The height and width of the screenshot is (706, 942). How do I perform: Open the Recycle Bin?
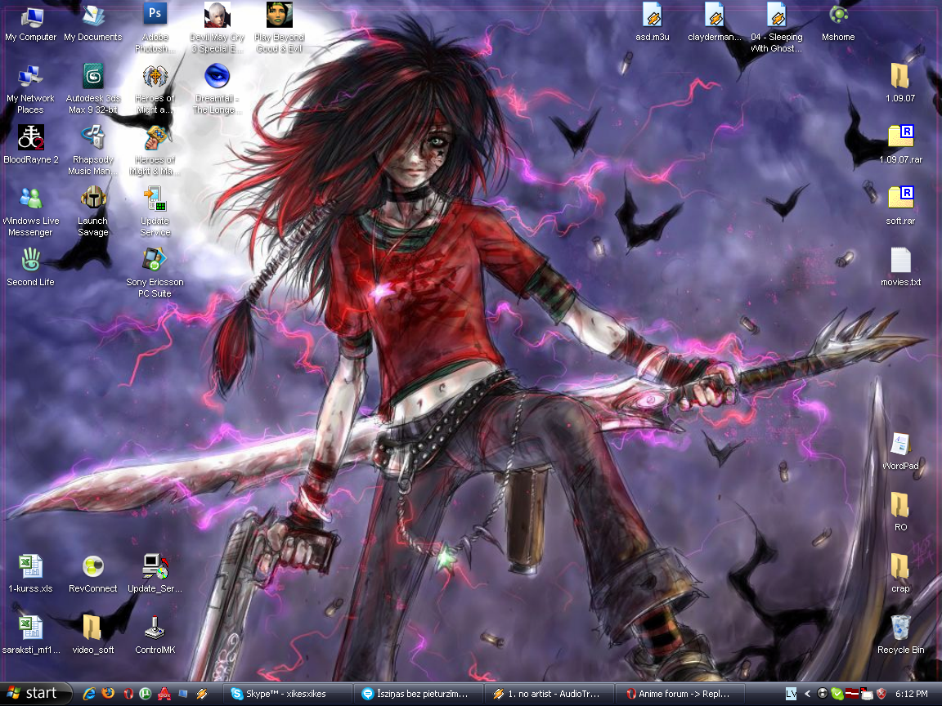click(900, 635)
